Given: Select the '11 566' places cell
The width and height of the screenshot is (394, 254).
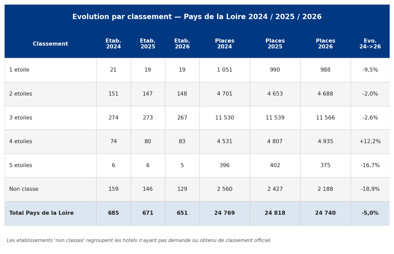Looking at the screenshot, I should click(325, 118).
